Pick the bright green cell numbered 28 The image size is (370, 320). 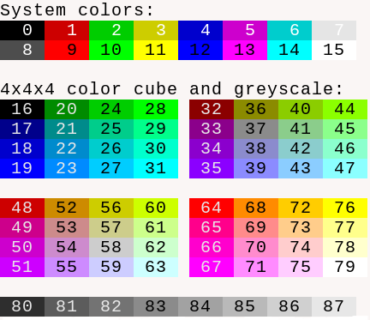[x=156, y=109]
